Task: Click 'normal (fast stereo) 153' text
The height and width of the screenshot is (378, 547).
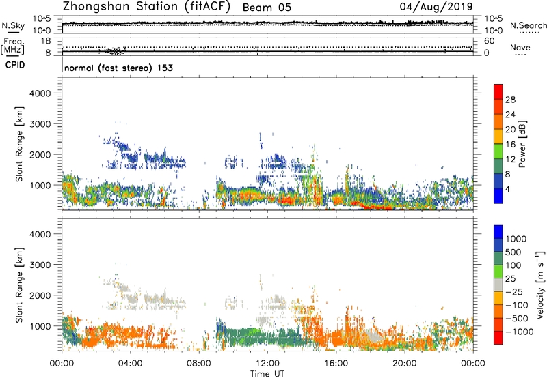Action: coord(118,68)
